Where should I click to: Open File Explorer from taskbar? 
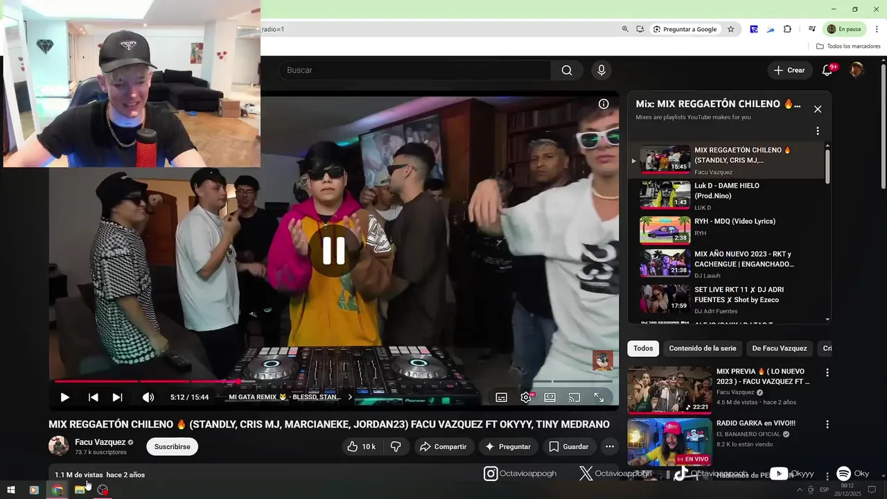click(x=80, y=490)
